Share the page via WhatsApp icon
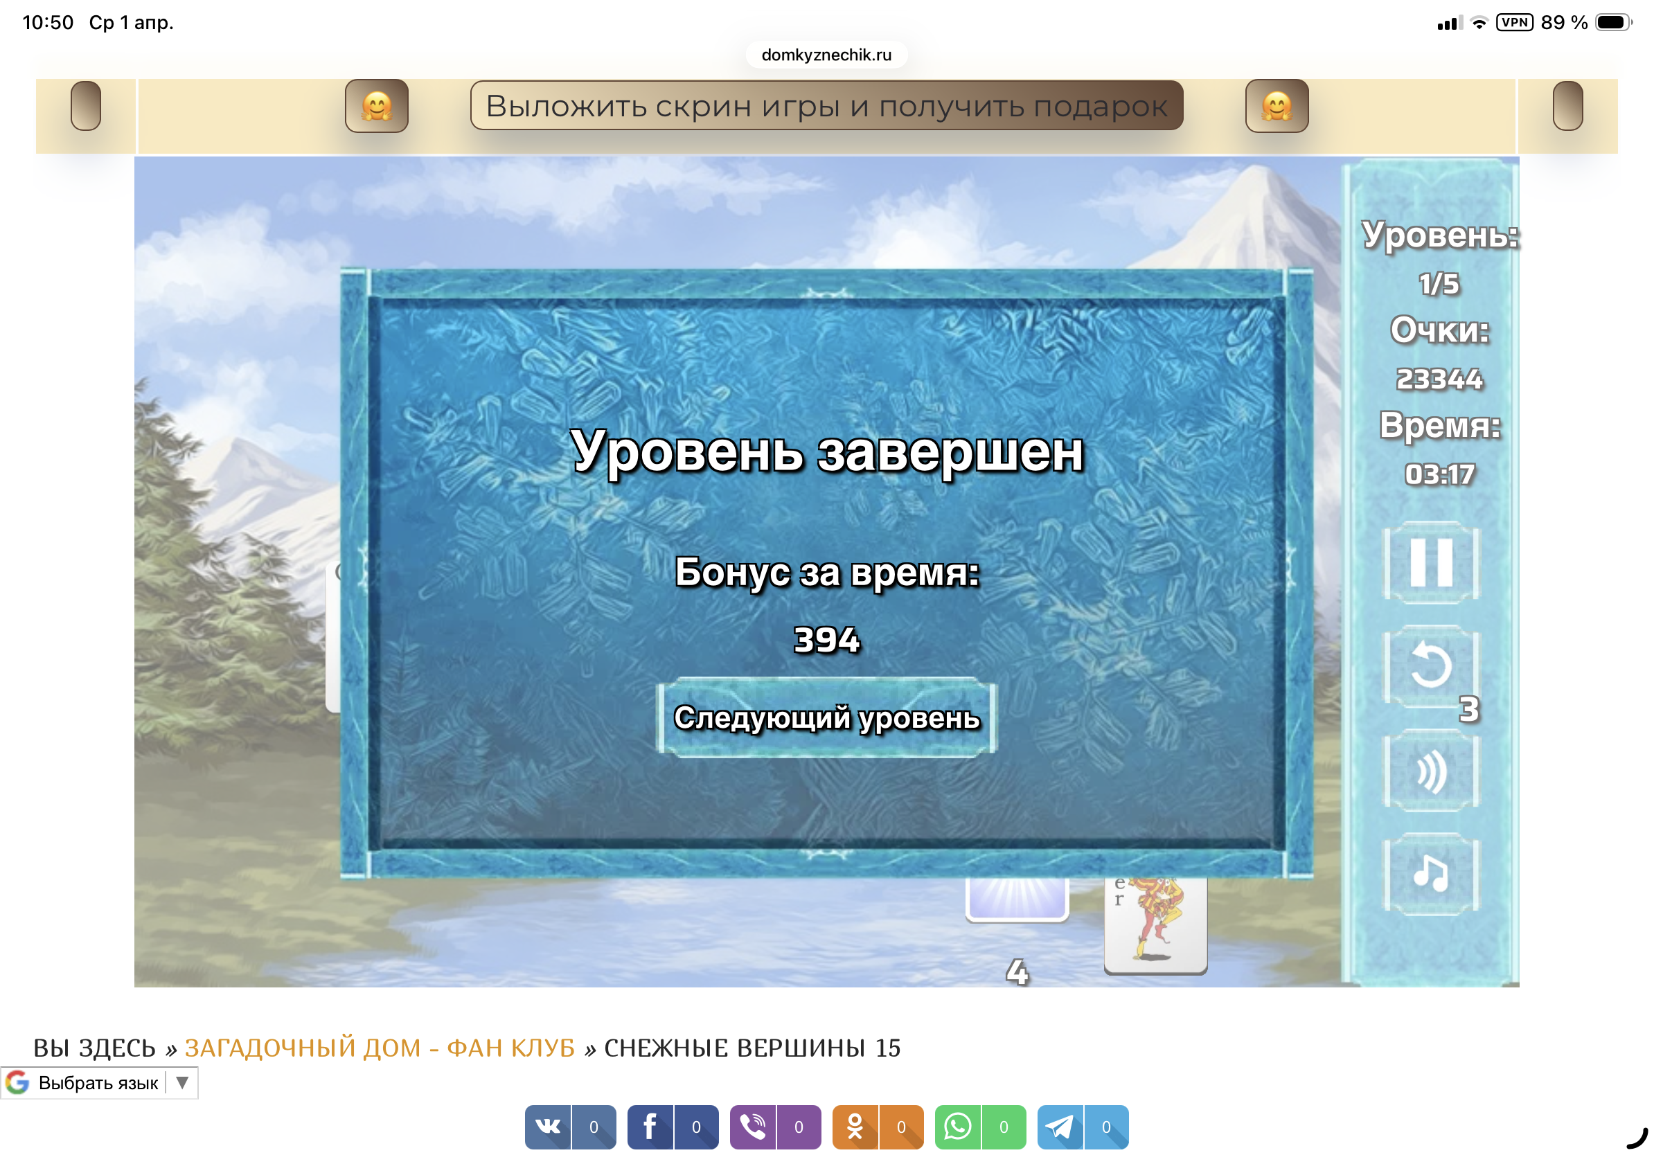 (957, 1127)
